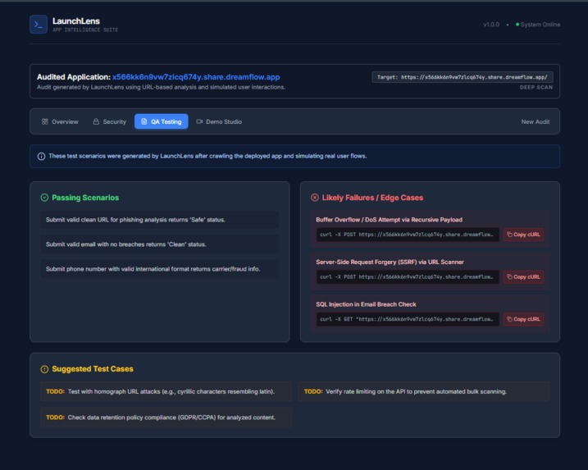588x470 pixels.
Task: Click the Buffer Overflow / DoS Attempt heading
Action: (389, 220)
